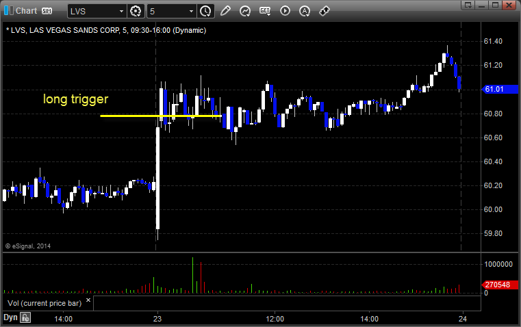This screenshot has width=521, height=327.
Task: Minimize the chart window
Action: pyautogui.click(x=482, y=5)
